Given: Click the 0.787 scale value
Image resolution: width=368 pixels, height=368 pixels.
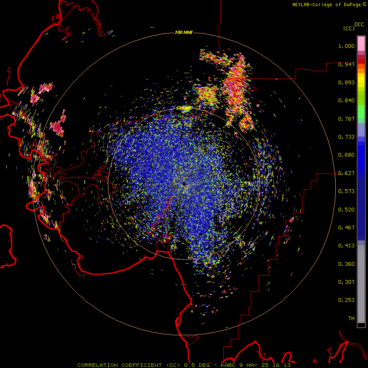Looking at the screenshot, I should 346,119.
